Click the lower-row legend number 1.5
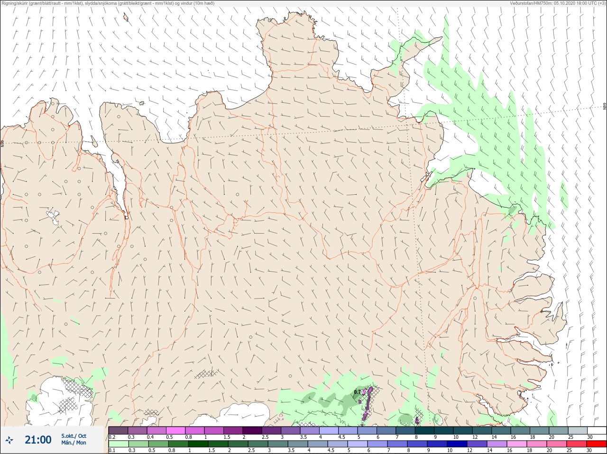This screenshot has width=607, height=454. [212, 450]
